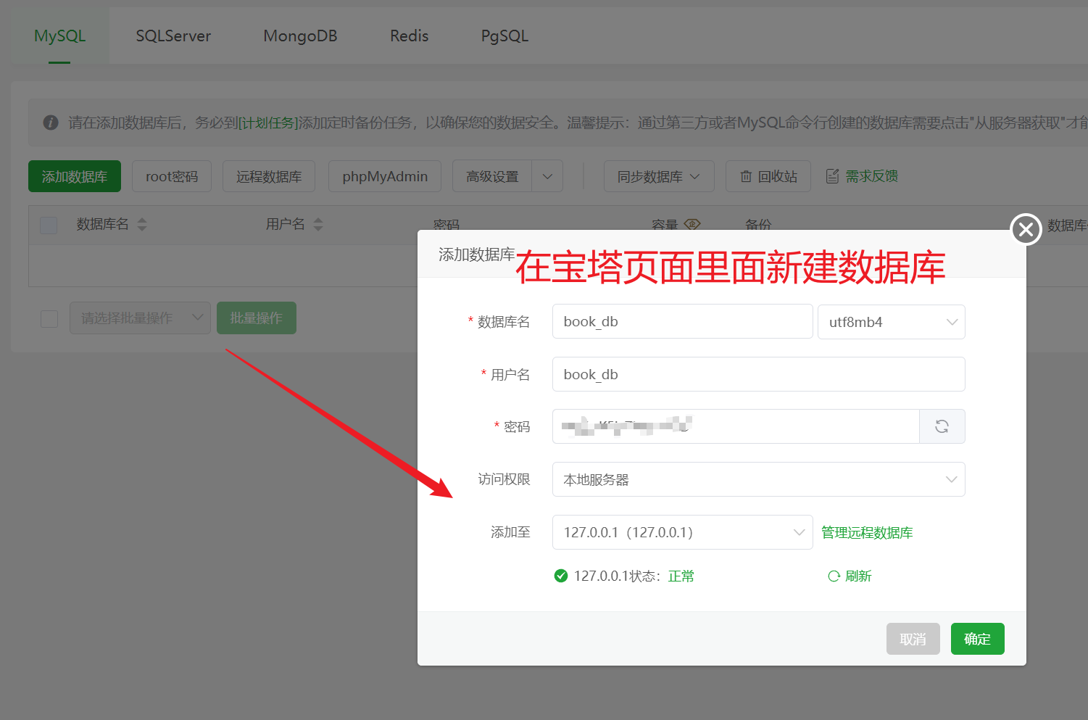Open the batch operation select box
This screenshot has width=1088, height=720.
(140, 318)
